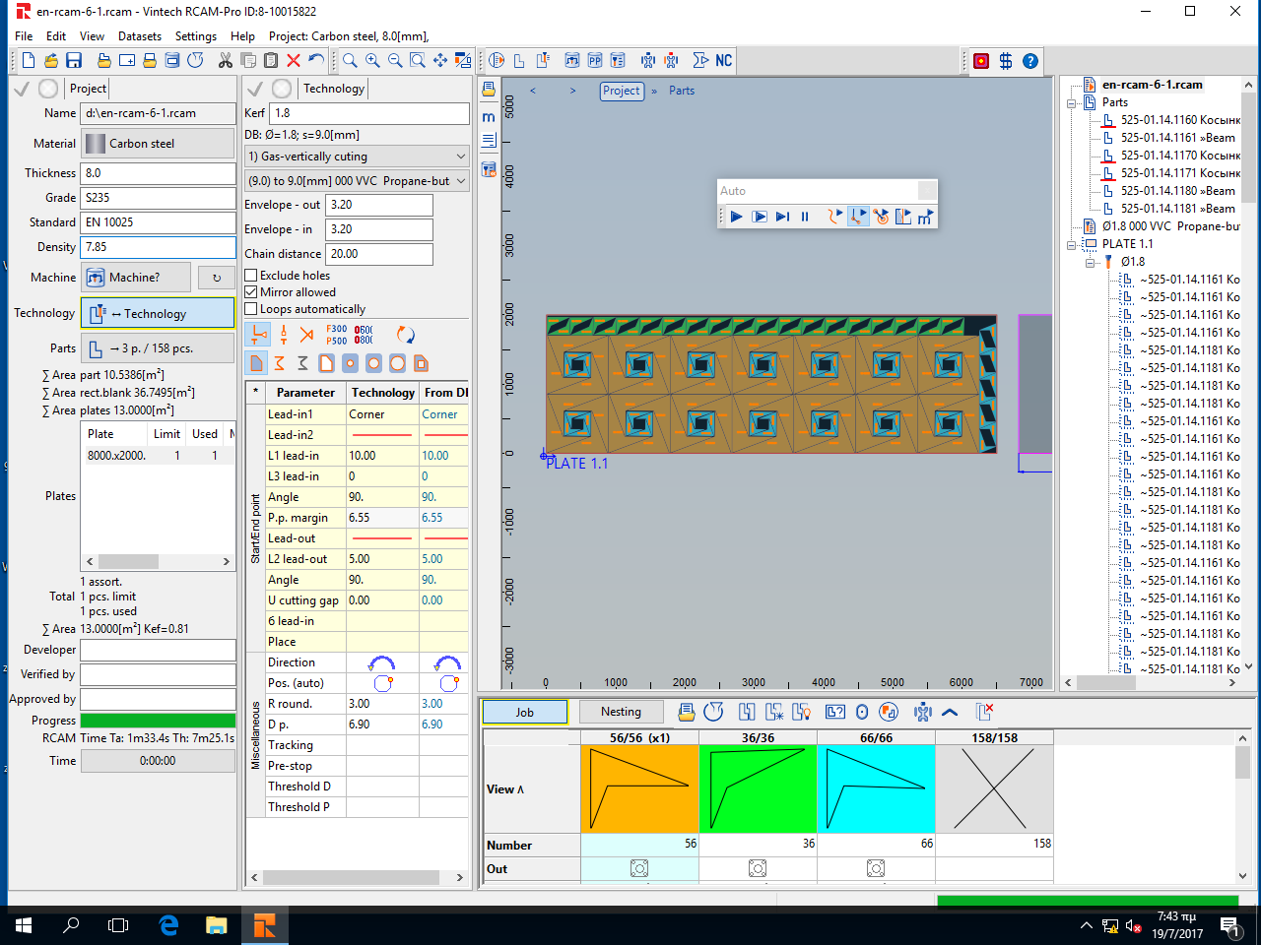1261x945 pixels.
Task: Open the Datasets menu
Action: pyautogui.click(x=140, y=36)
